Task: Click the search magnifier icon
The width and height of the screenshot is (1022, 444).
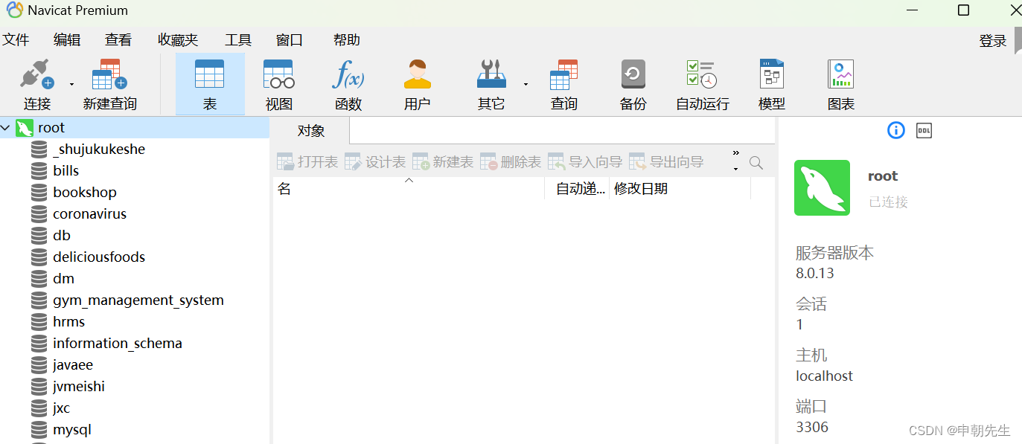Action: 756,163
